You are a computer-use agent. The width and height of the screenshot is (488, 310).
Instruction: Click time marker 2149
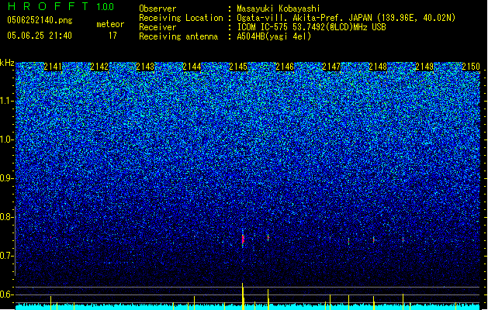coord(424,66)
